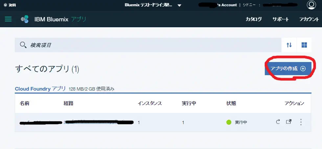Click the redacted app route link
Screen dimensions: 322x149
click(99, 122)
